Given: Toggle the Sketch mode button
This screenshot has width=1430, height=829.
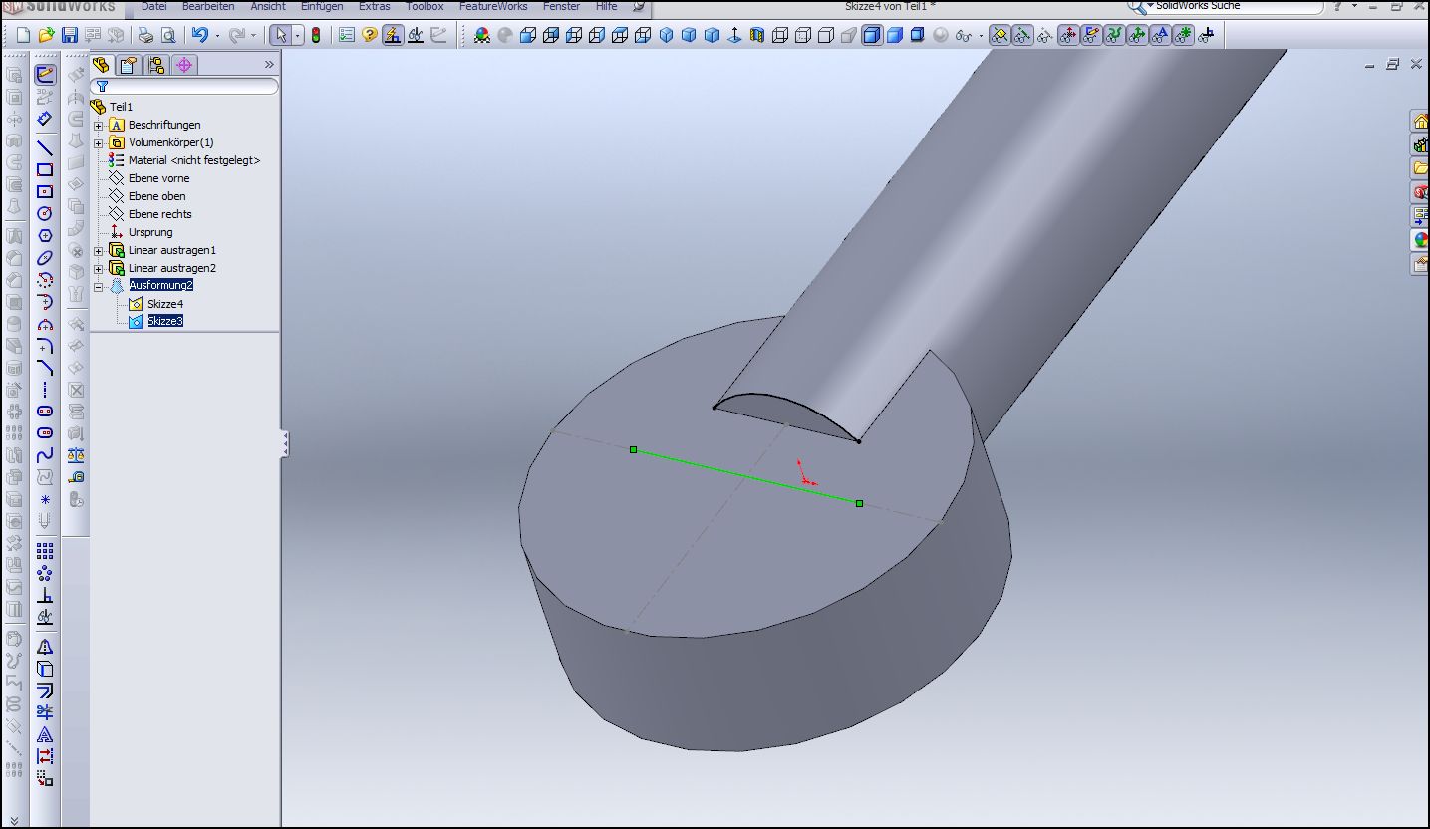Looking at the screenshot, I should coord(45,75).
